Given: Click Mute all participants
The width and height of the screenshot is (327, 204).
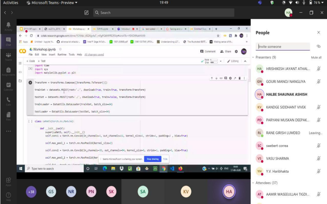Looking at the screenshot, I should tap(316, 58).
